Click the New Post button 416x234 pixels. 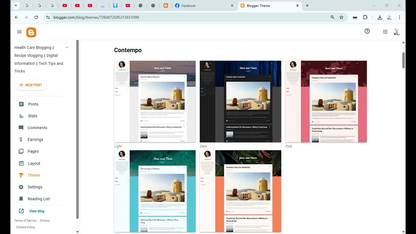(31, 85)
